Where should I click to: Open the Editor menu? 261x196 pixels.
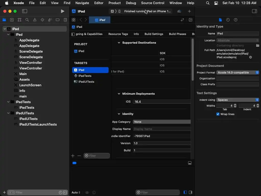click(99, 3)
